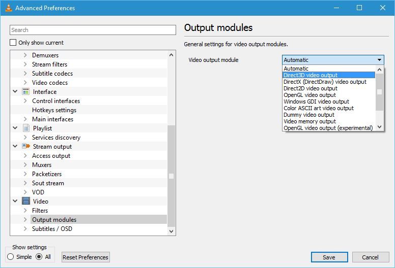Choose Dummy video output option

click(329, 115)
